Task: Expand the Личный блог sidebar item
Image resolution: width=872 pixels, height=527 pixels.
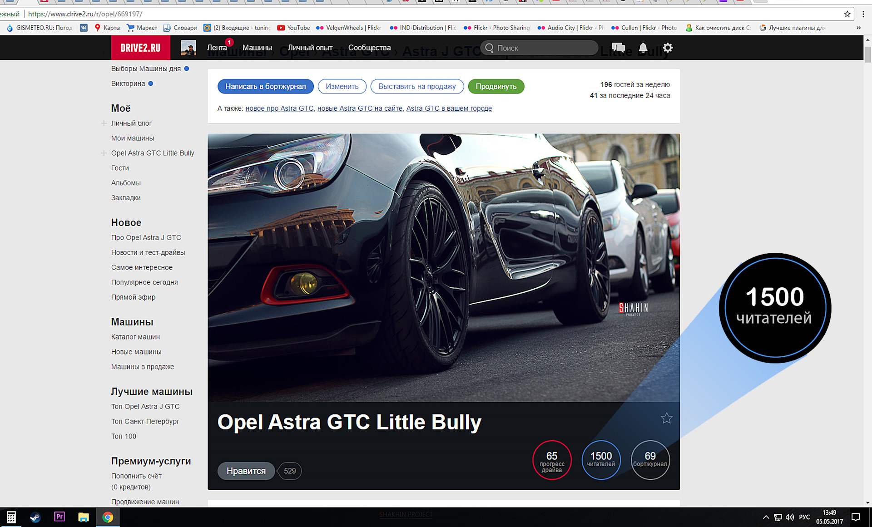Action: click(104, 123)
